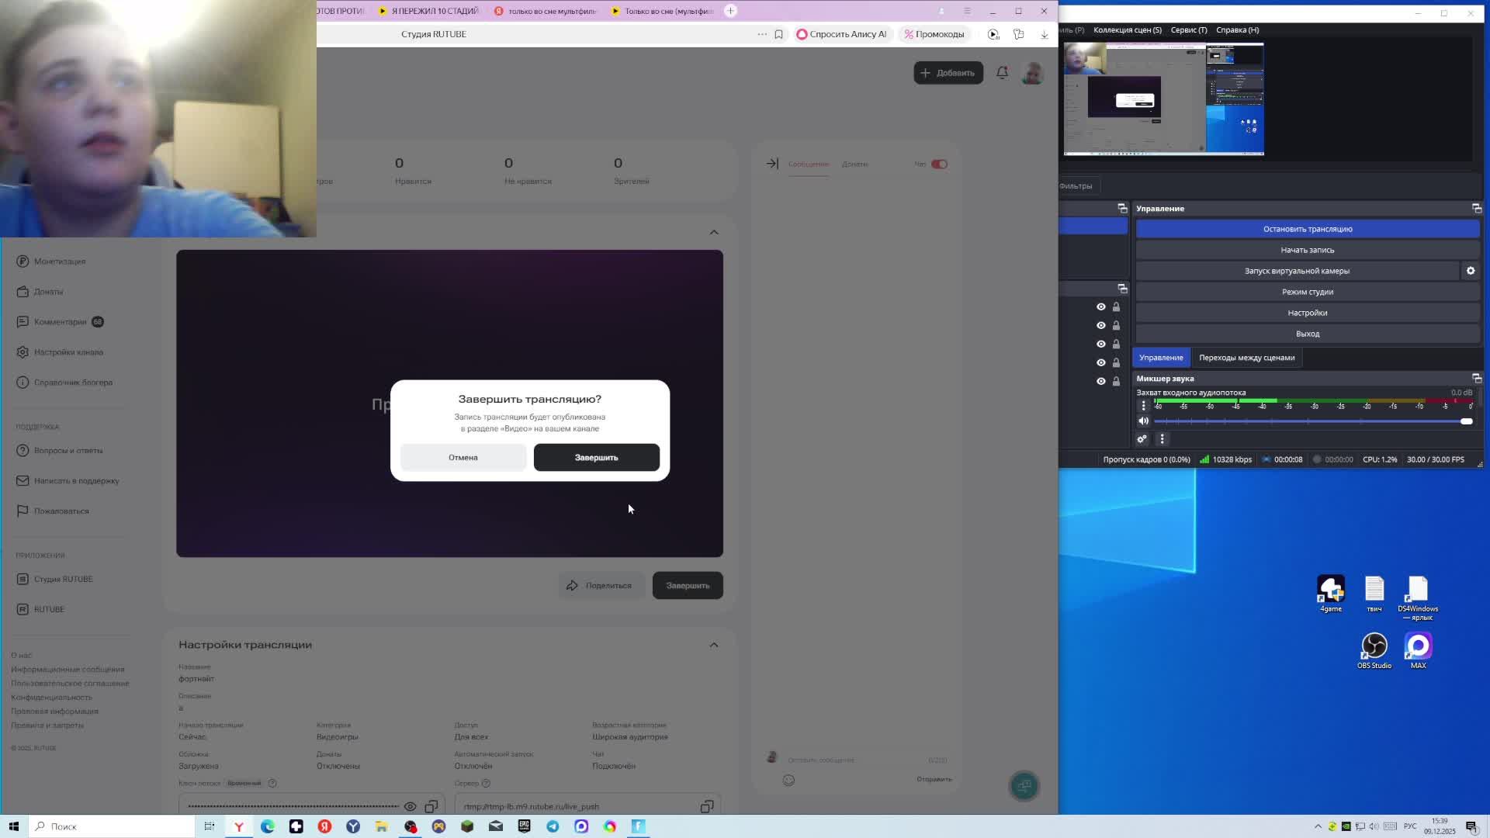The height and width of the screenshot is (838, 1490).
Task: Undock the Микшер звука panel
Action: point(1476,379)
